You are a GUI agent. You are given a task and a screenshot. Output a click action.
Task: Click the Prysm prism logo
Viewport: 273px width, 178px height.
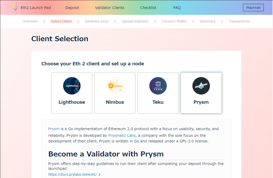pos(201,86)
